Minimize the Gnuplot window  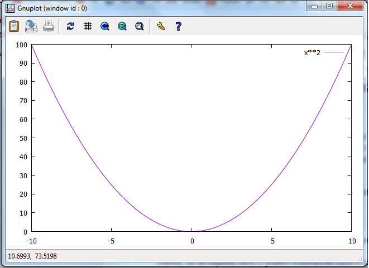click(x=314, y=6)
